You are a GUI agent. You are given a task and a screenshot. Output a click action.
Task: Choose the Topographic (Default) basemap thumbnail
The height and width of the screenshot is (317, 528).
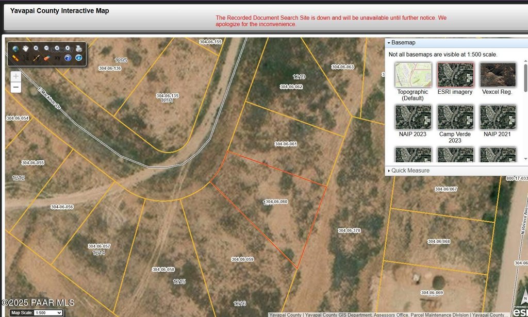413,75
